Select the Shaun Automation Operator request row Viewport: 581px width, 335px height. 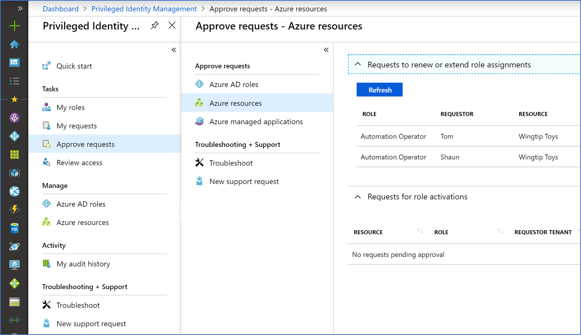click(x=468, y=157)
